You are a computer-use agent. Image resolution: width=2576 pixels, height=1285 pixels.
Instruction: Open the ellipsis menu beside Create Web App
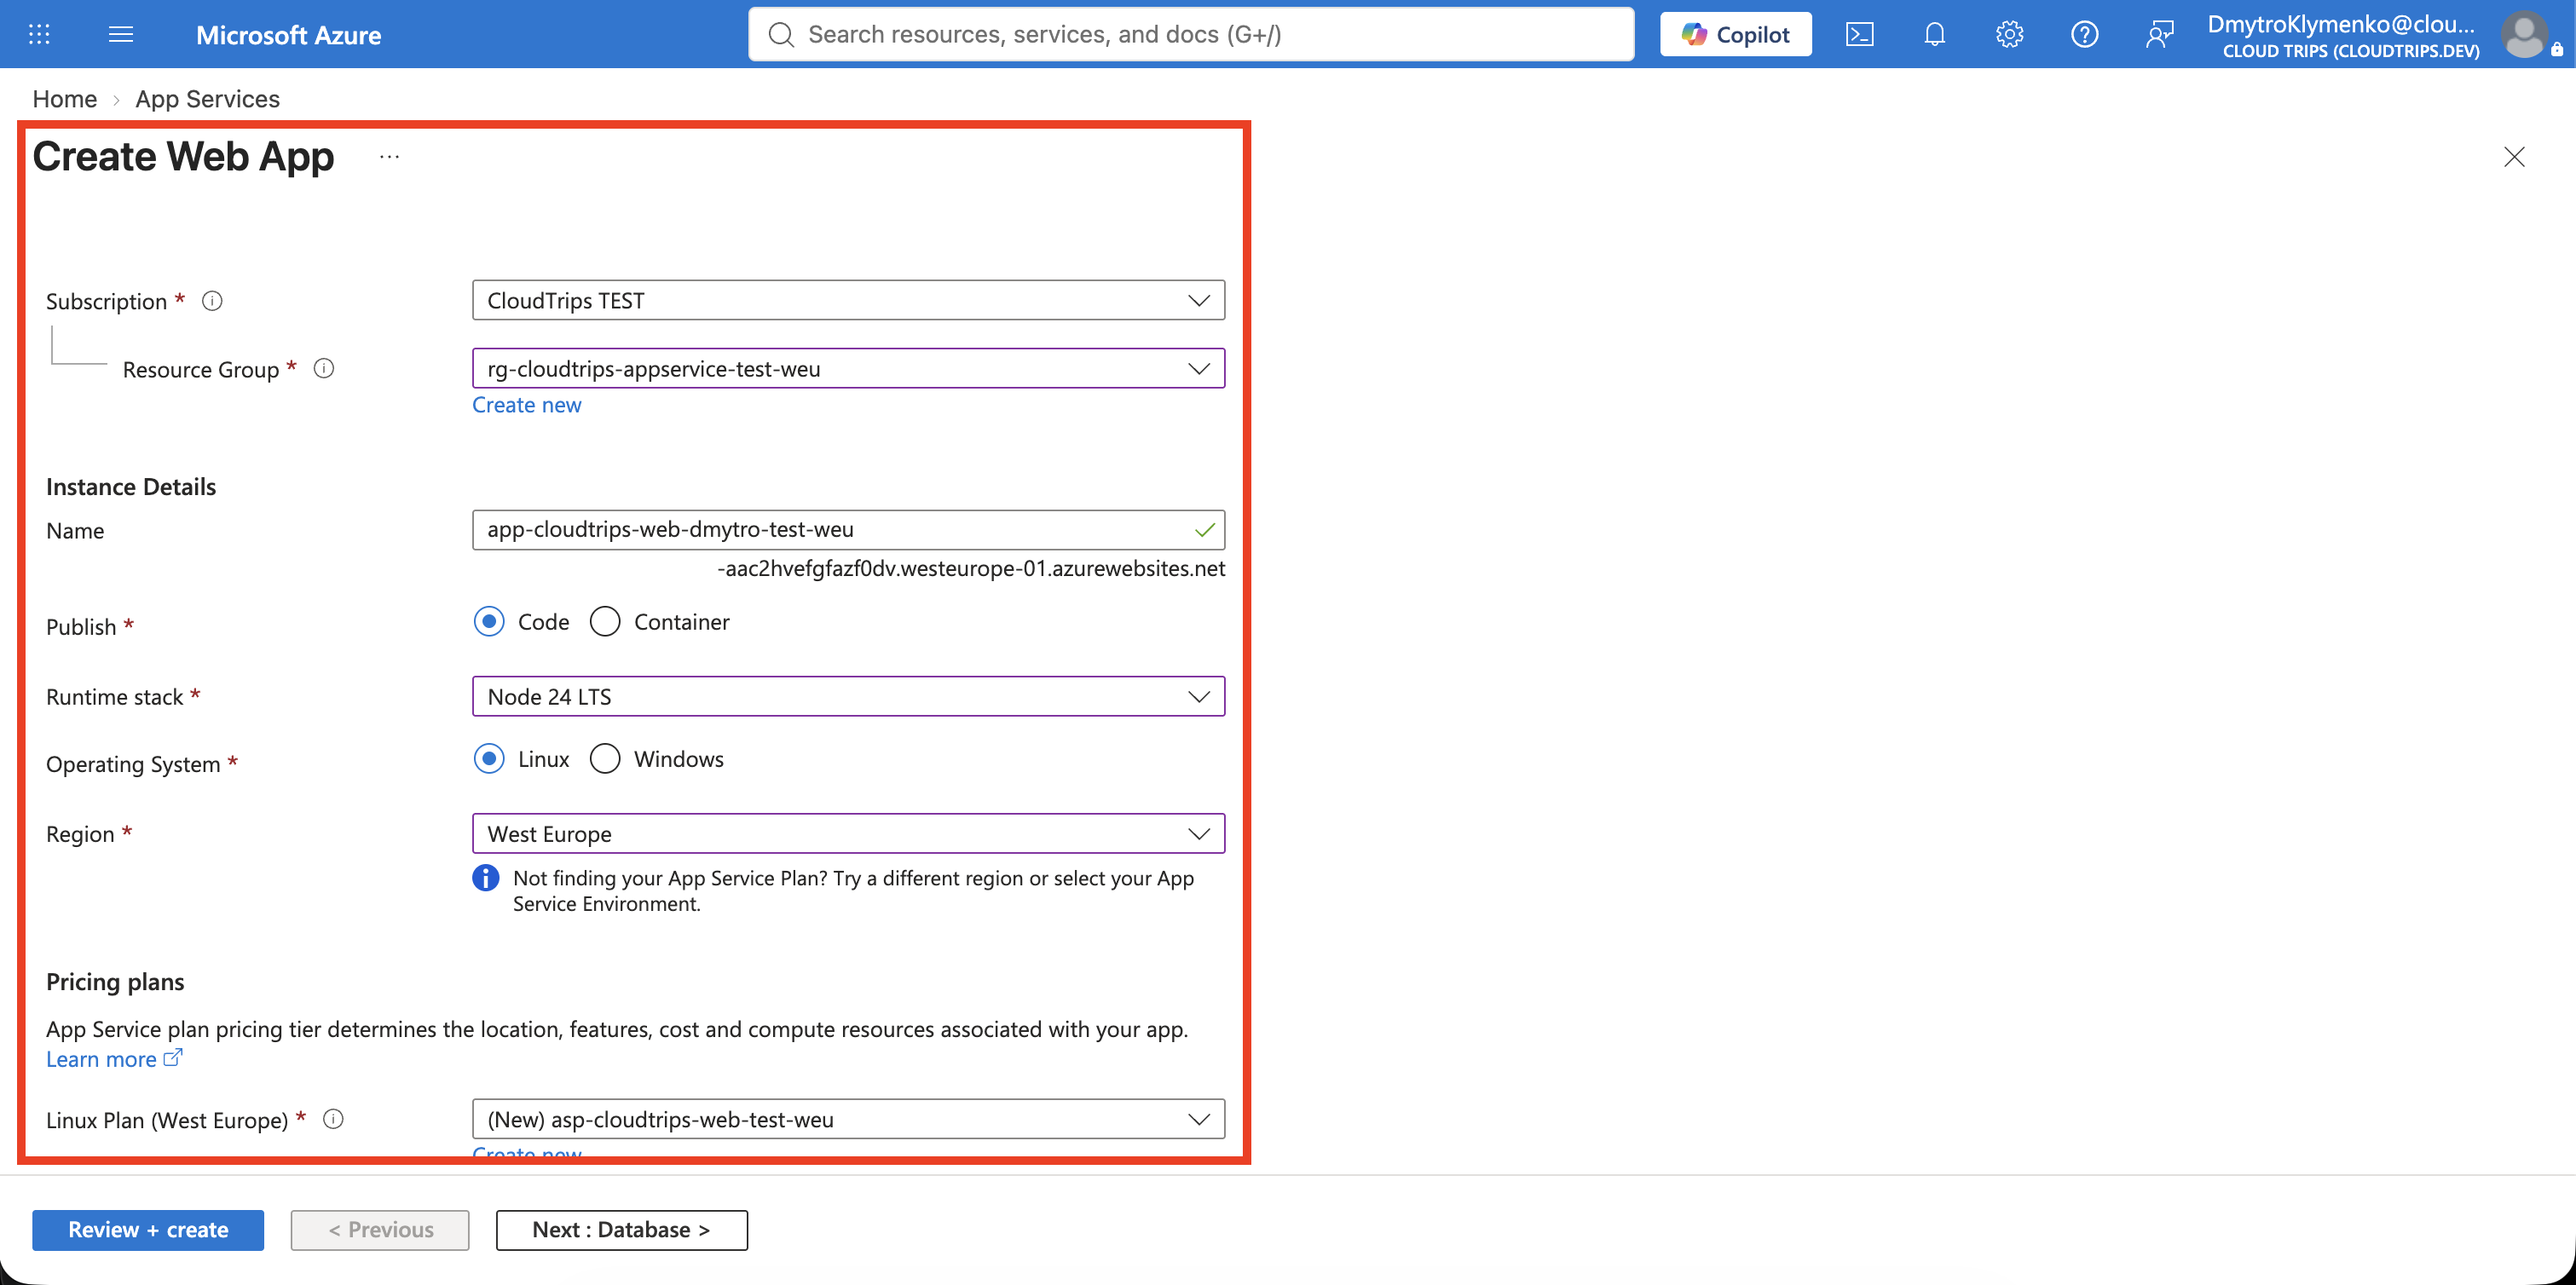(x=389, y=157)
